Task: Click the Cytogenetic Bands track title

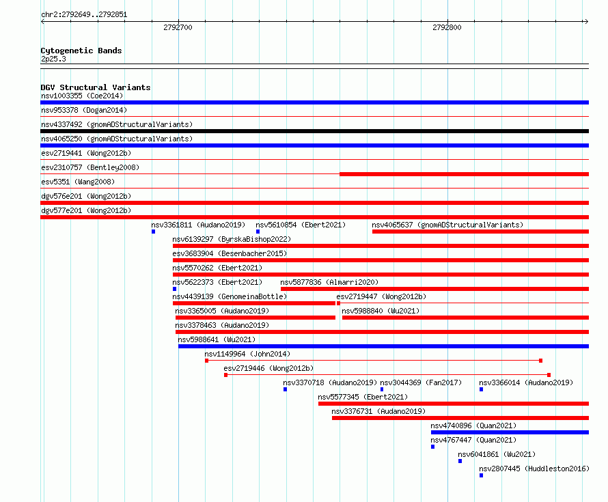Action: (x=81, y=51)
